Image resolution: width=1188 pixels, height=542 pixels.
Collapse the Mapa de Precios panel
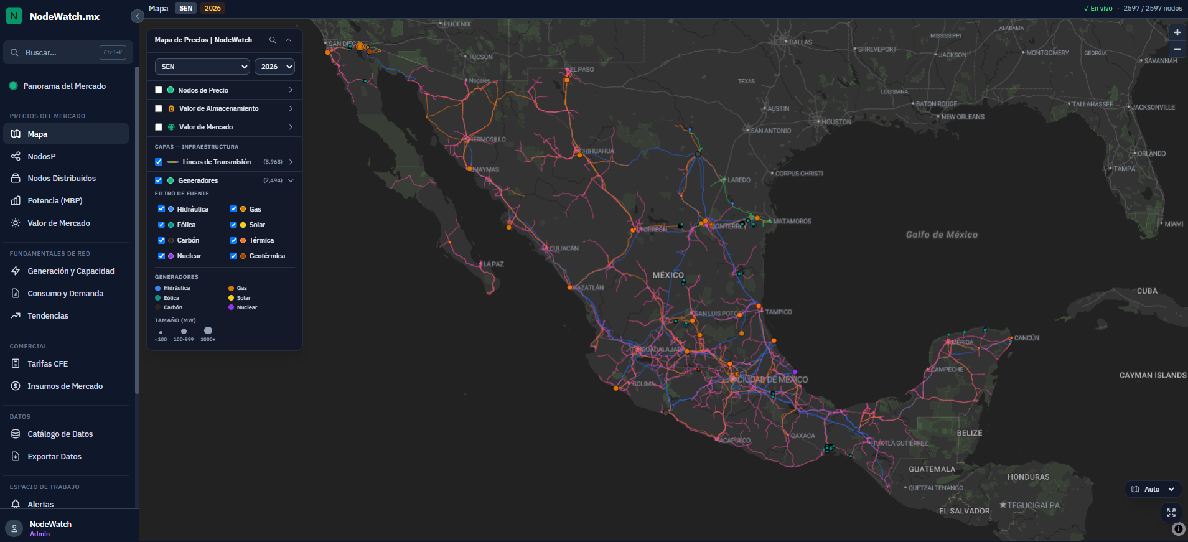288,40
